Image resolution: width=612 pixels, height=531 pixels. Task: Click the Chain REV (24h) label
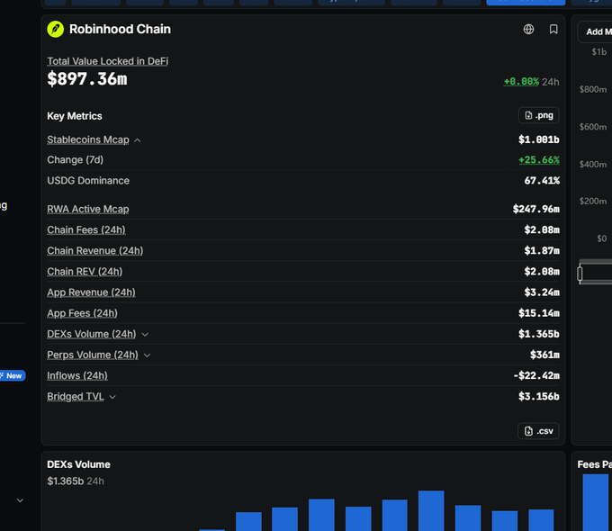(x=85, y=272)
